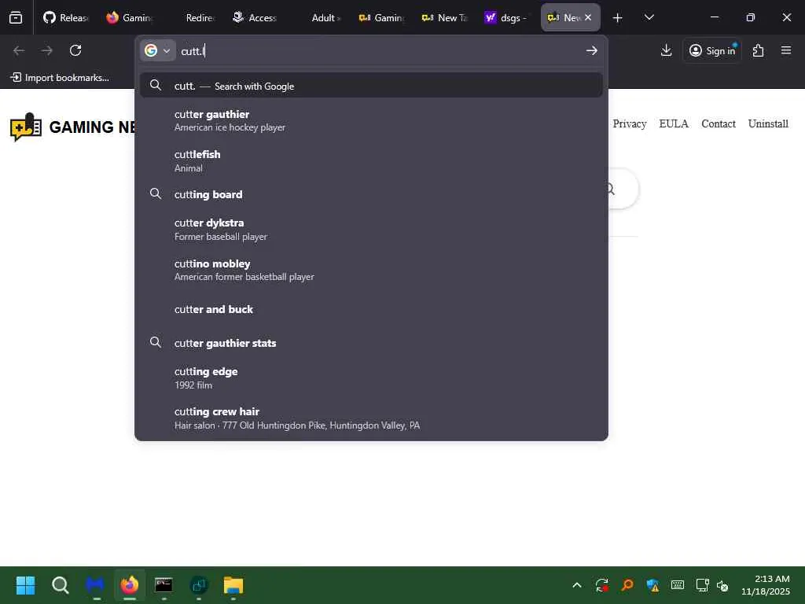The width and height of the screenshot is (805, 604).
Task: Click into the address bar text field
Action: (x=380, y=51)
